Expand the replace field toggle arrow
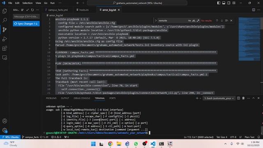Image resolution: width=263 pixels, height=148 pixels. click(x=156, y=21)
